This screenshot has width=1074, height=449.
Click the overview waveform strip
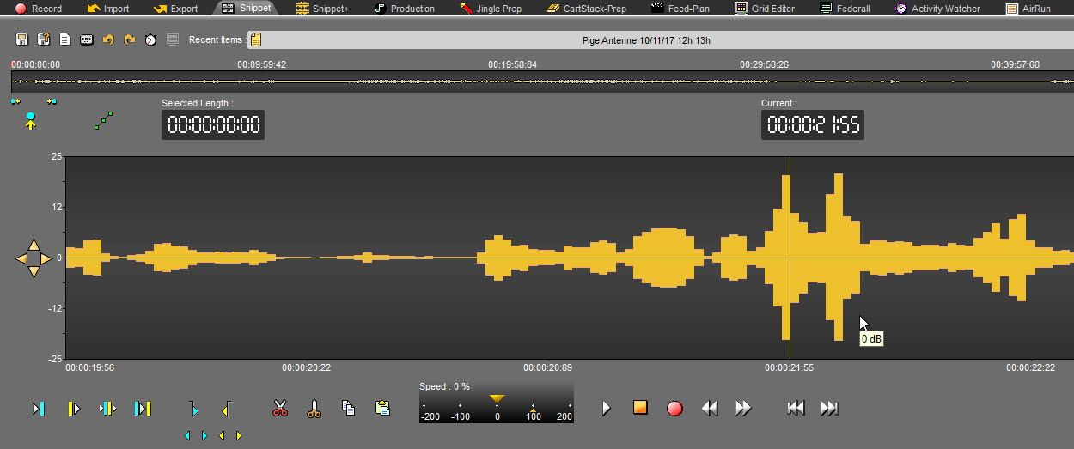[x=541, y=82]
